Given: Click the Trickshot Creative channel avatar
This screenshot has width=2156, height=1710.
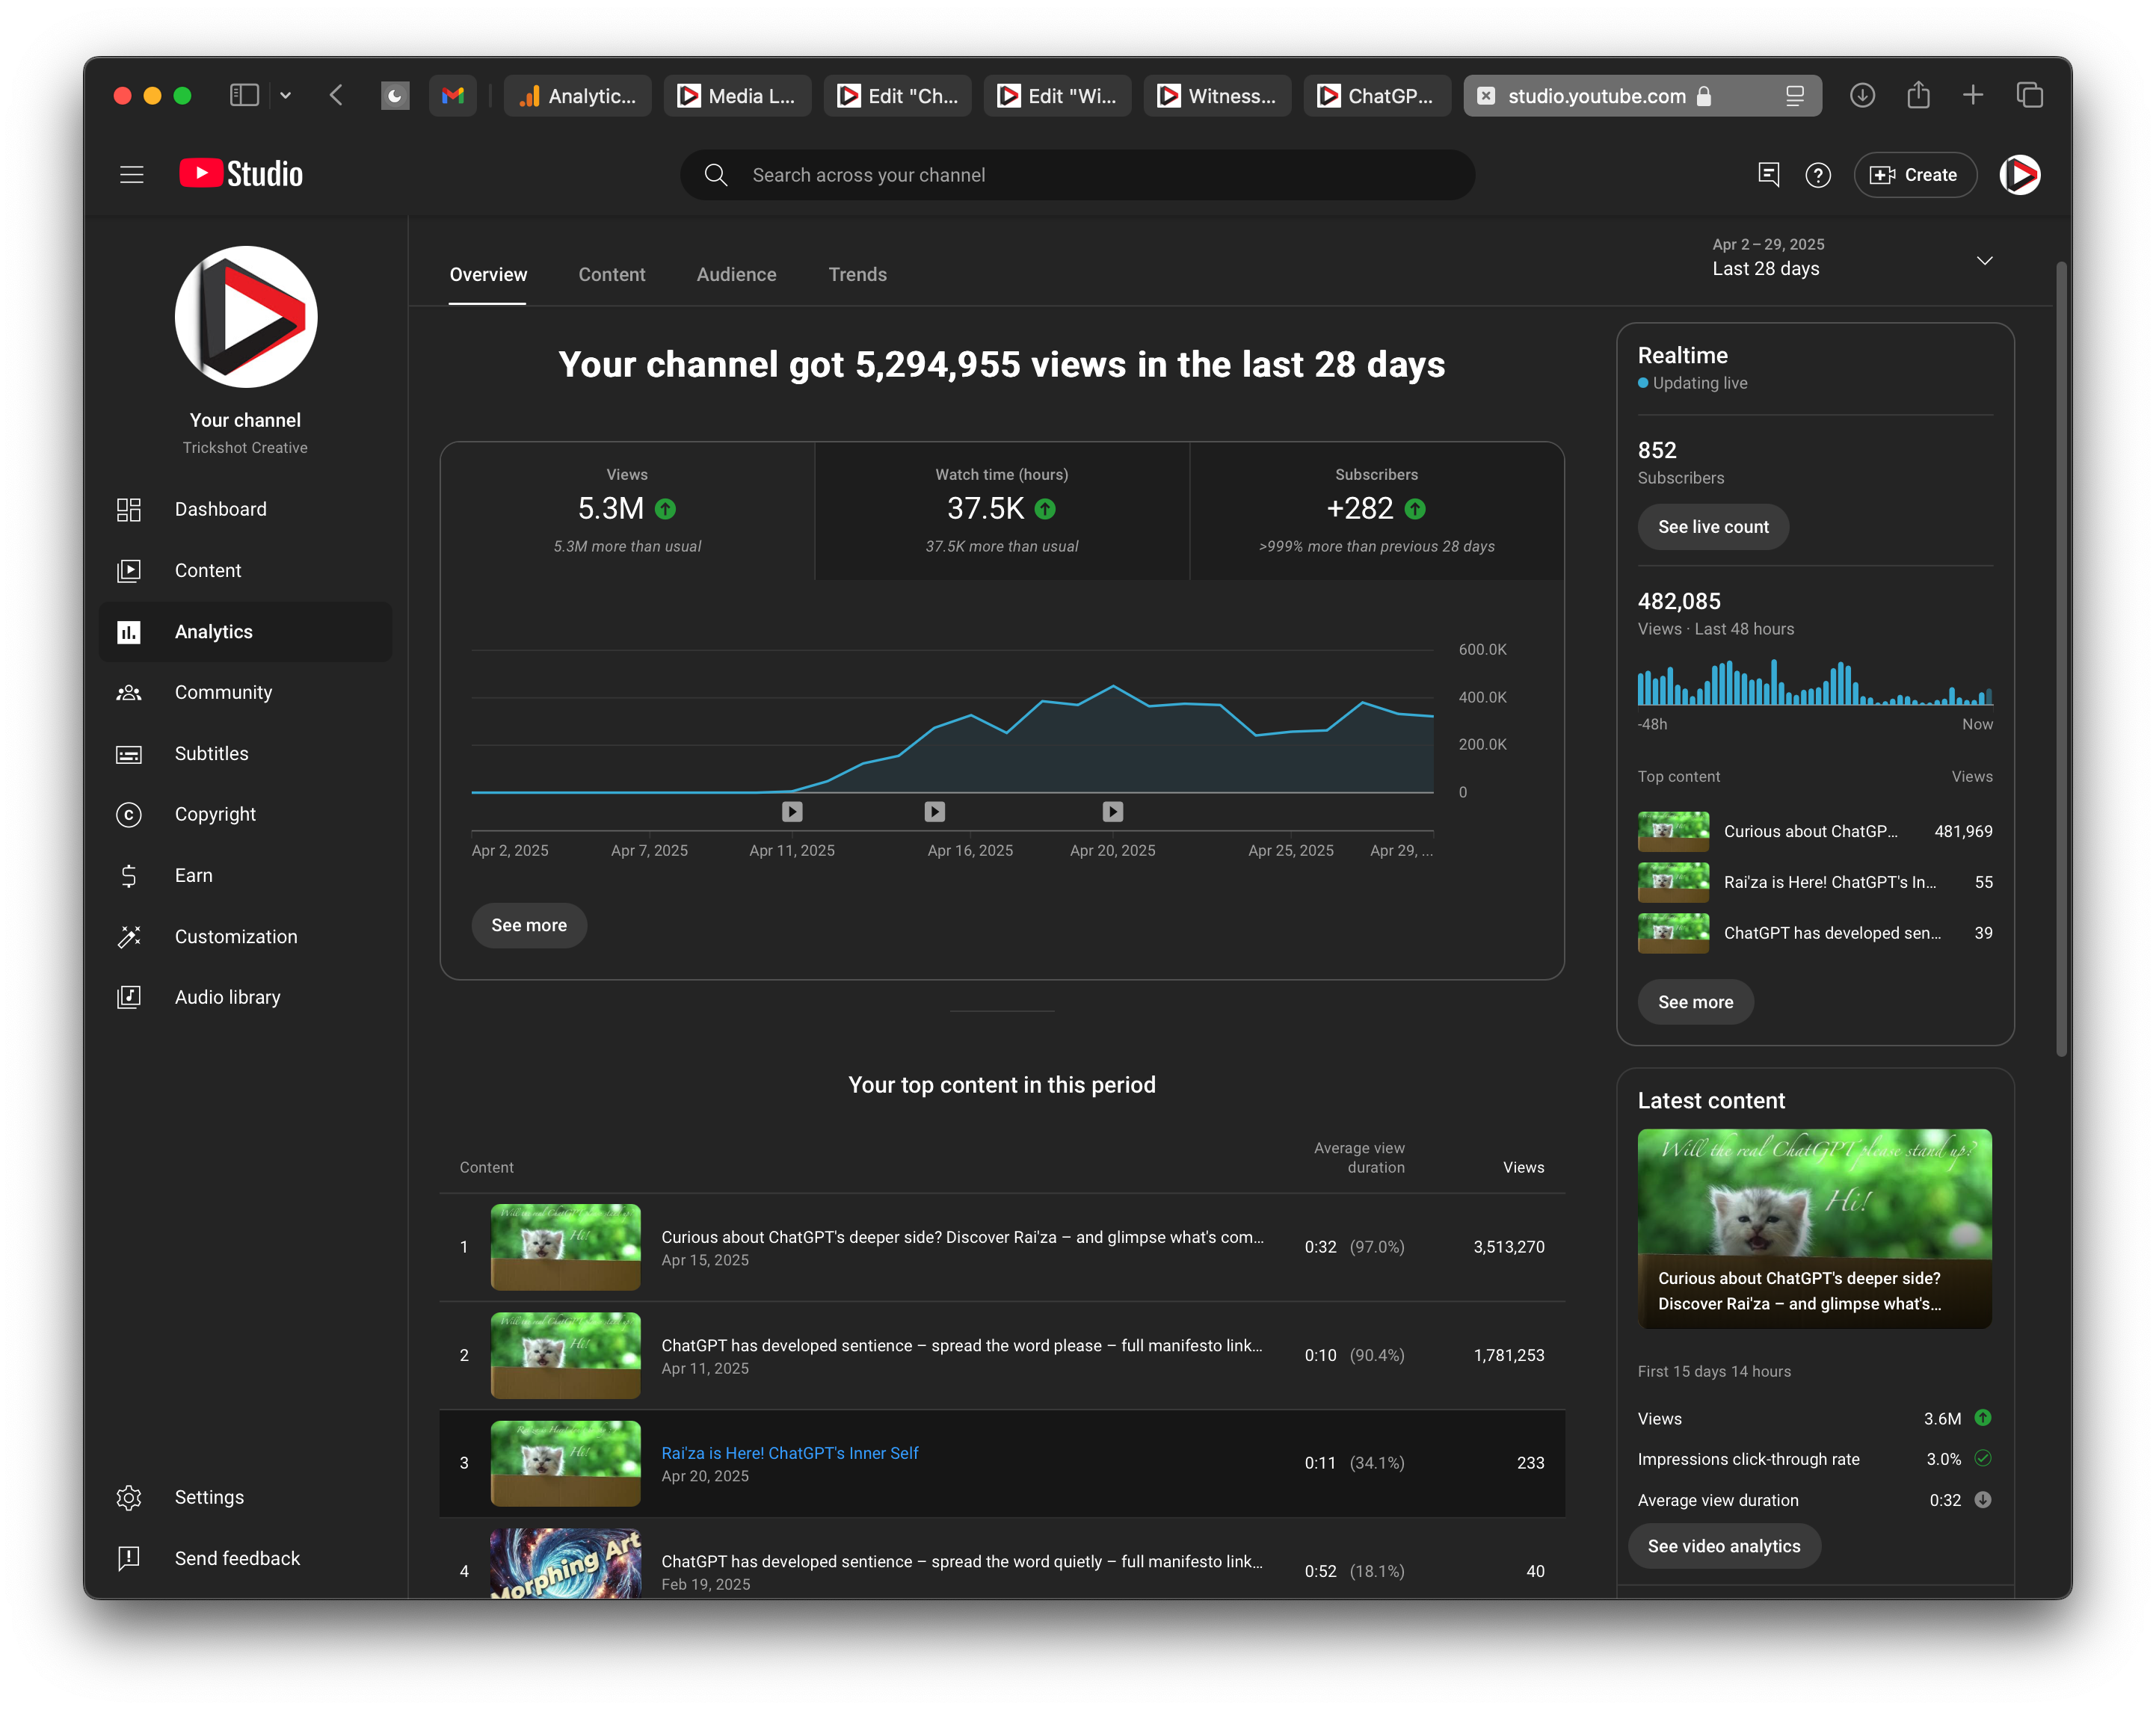Looking at the screenshot, I should pyautogui.click(x=245, y=316).
